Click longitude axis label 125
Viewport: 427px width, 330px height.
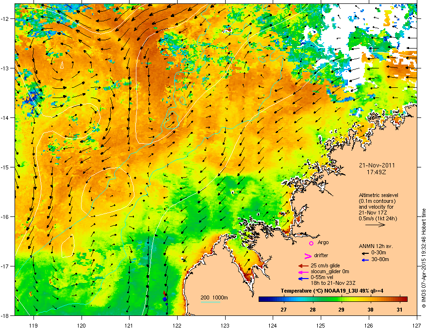click(321, 325)
